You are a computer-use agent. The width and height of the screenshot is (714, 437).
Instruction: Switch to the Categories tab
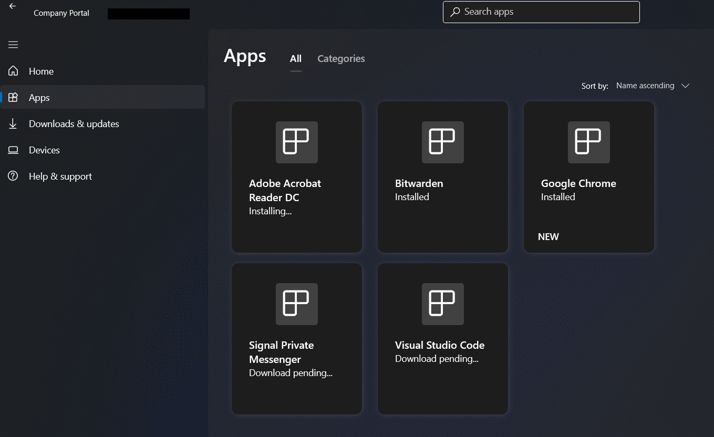(341, 59)
